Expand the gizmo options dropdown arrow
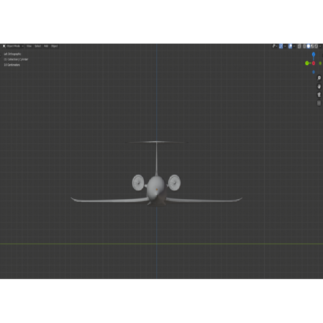 click(x=285, y=46)
